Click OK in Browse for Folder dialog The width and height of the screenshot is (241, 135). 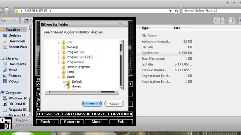(92, 104)
